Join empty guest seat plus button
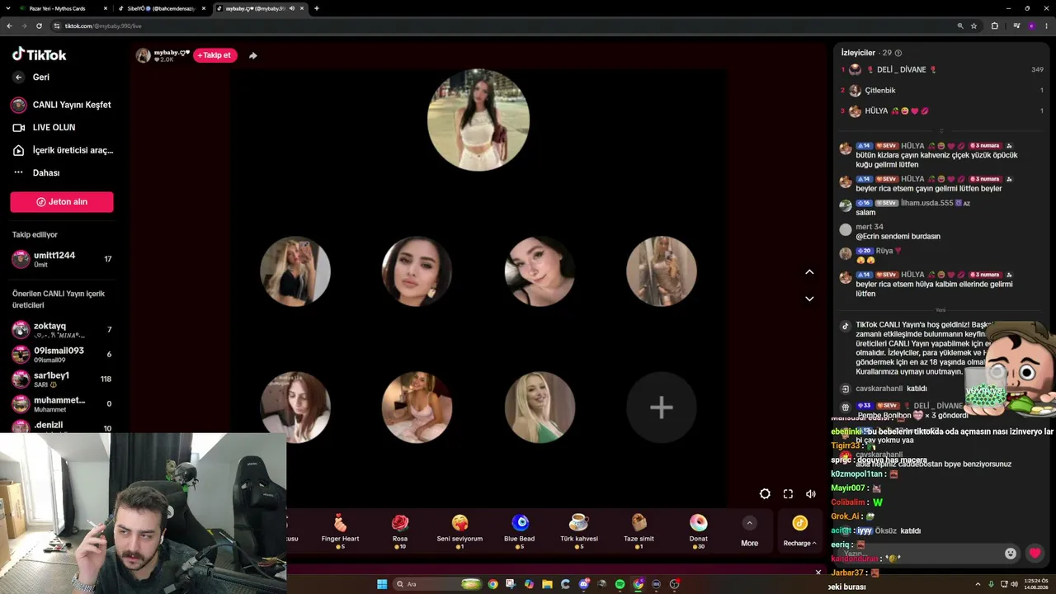The height and width of the screenshot is (594, 1056). (x=662, y=407)
